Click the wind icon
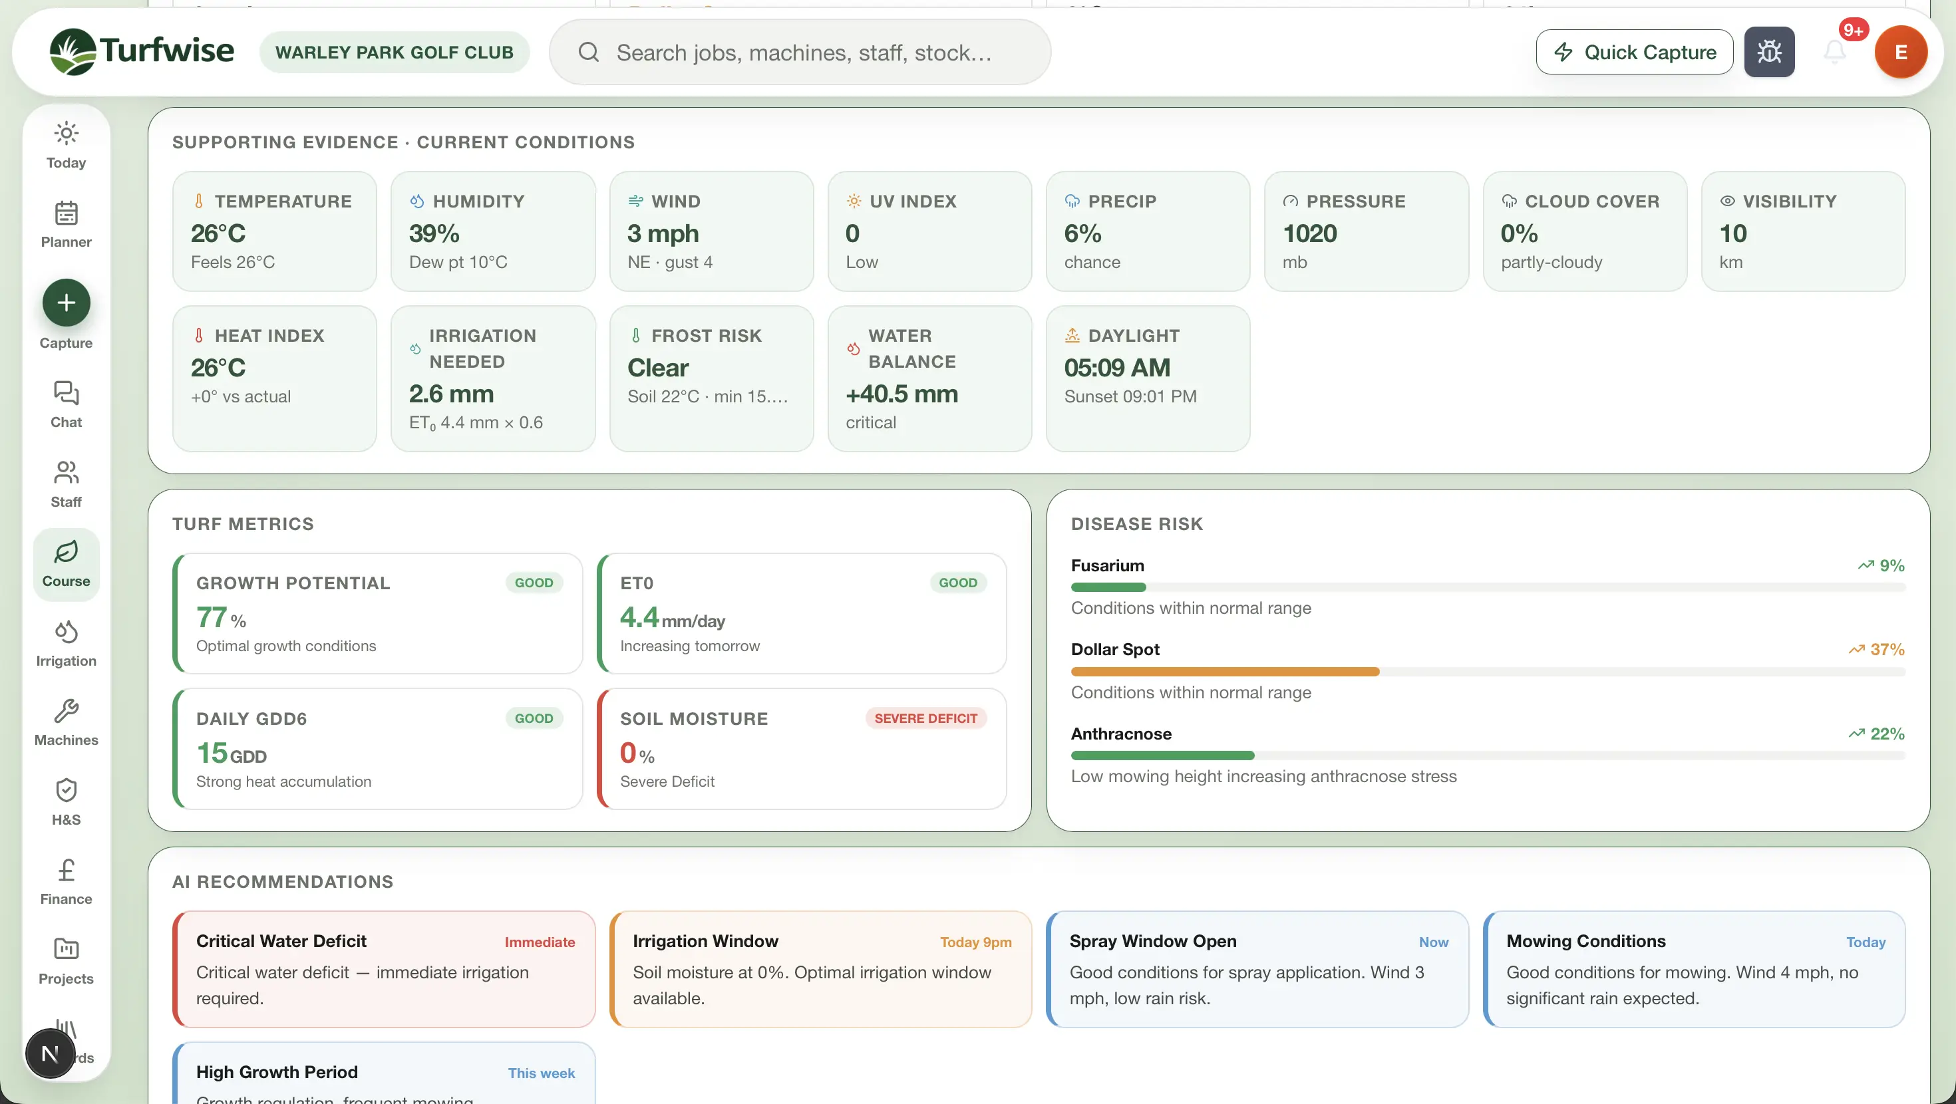 (x=635, y=202)
